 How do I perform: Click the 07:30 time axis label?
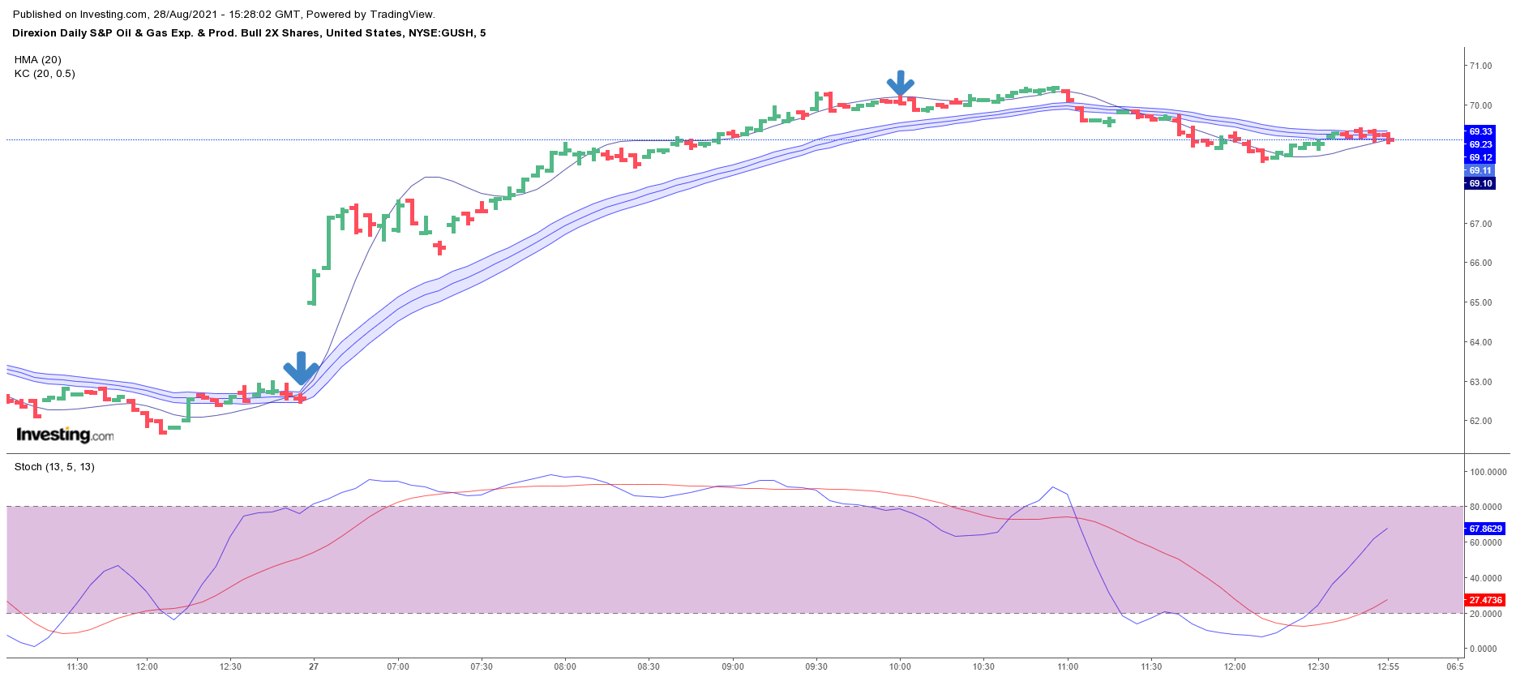click(x=482, y=666)
